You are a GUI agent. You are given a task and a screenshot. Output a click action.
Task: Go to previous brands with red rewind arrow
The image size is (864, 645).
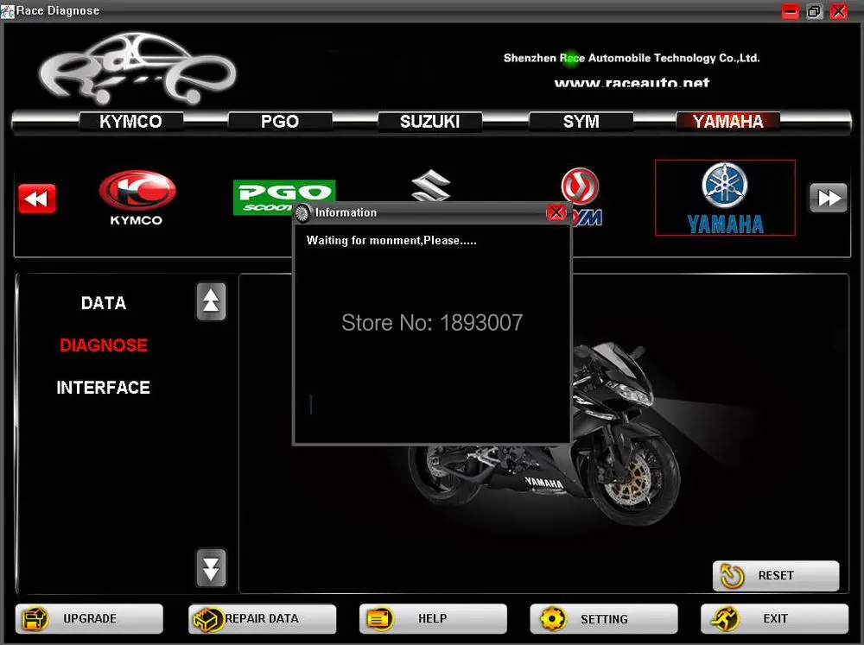click(37, 199)
